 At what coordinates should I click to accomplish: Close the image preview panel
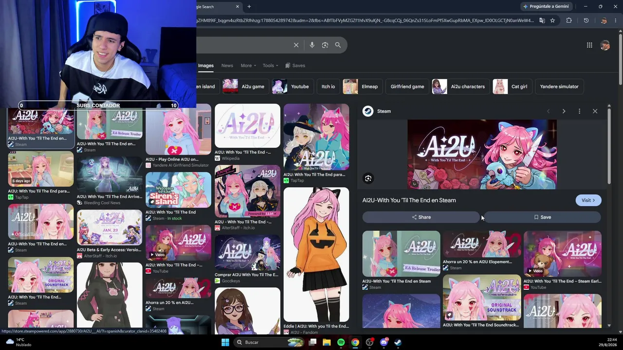pos(595,111)
